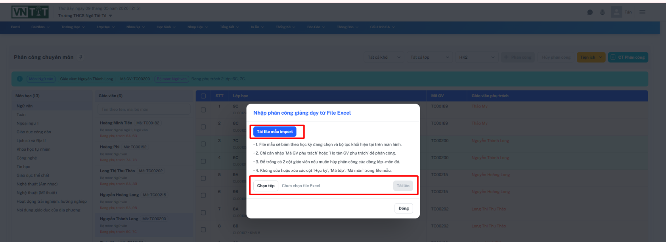Select teacher Long Thị Thu Thảo in list
The image size is (666, 242).
(144, 177)
